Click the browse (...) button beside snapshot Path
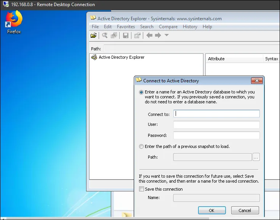The width and height of the screenshot is (280, 220). [x=256, y=157]
